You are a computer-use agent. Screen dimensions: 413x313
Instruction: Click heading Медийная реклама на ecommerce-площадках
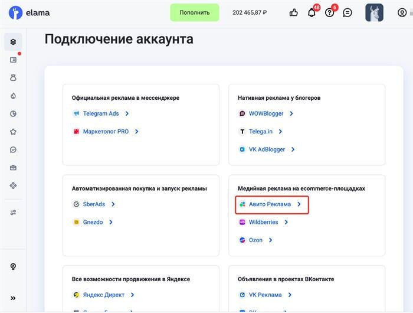[301, 188]
